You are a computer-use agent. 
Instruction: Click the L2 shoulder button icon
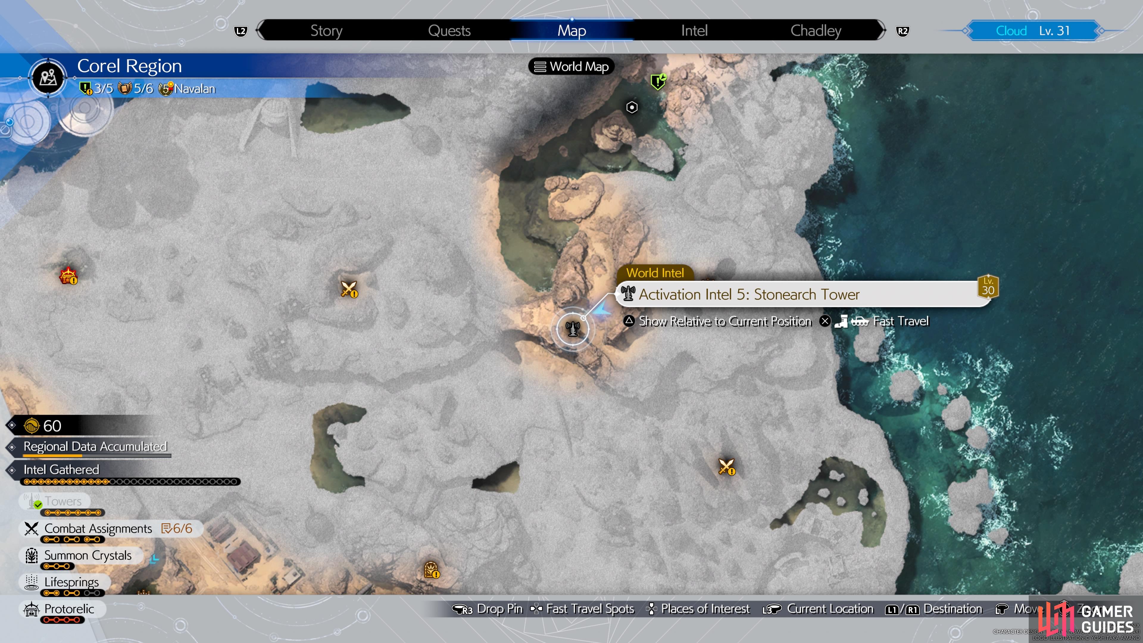[x=241, y=31]
